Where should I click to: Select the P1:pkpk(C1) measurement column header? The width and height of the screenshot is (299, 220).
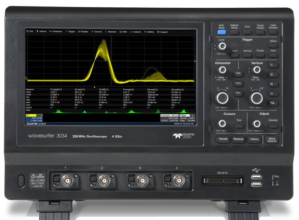point(56,89)
